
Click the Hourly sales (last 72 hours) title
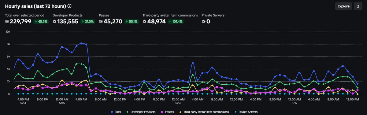[35, 6]
